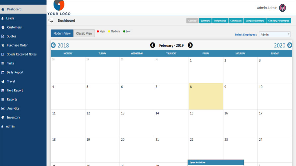Click the Analytics chart icon
The width and height of the screenshot is (296, 166).
point(3,108)
